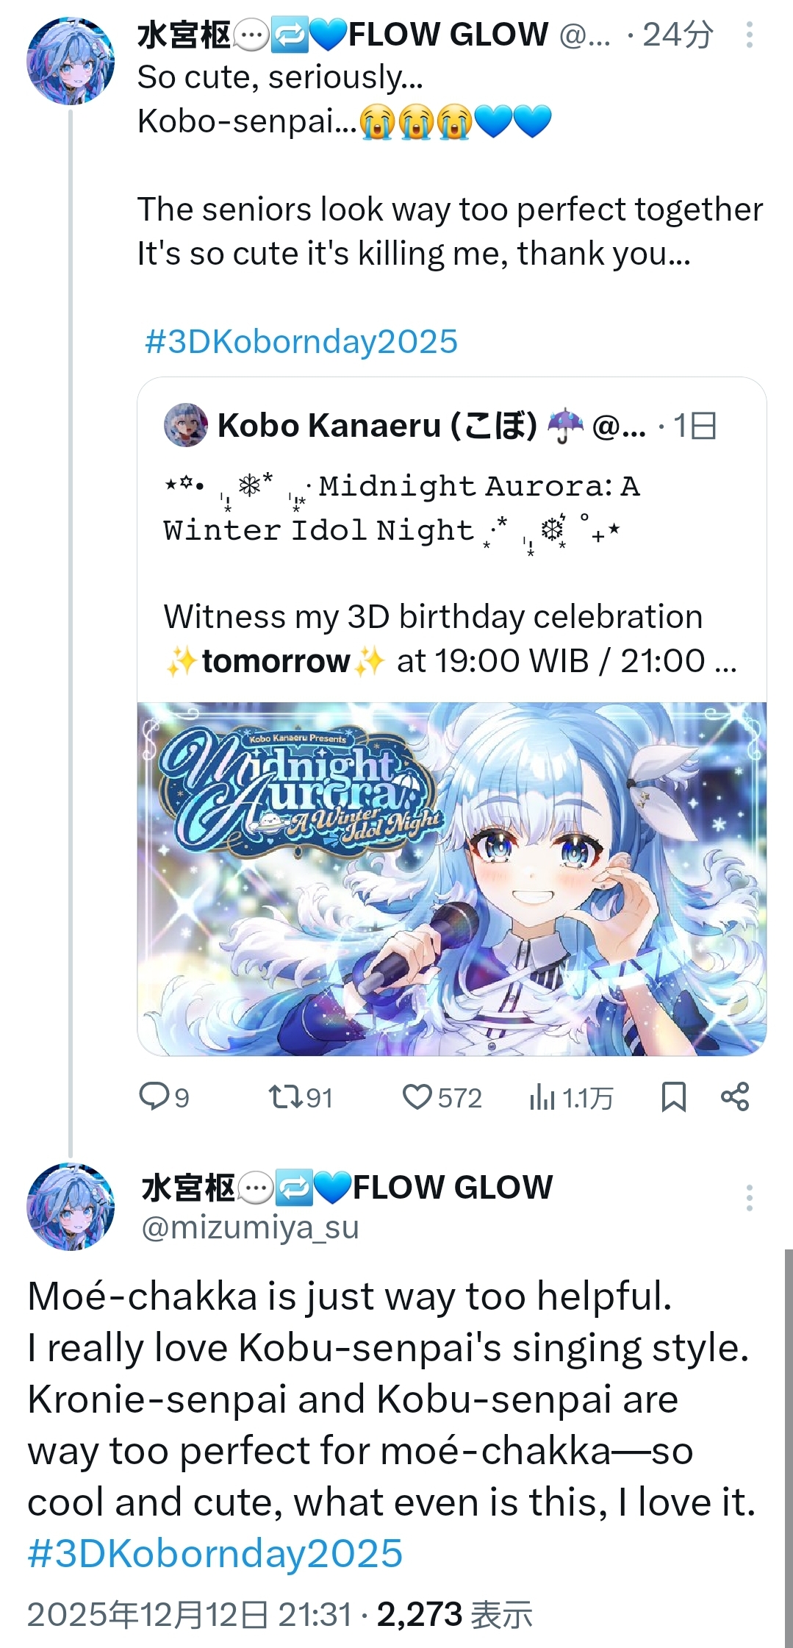Tap the Kobo Kanaeru (こぼ) display name
This screenshot has width=793, height=1648.
(378, 425)
